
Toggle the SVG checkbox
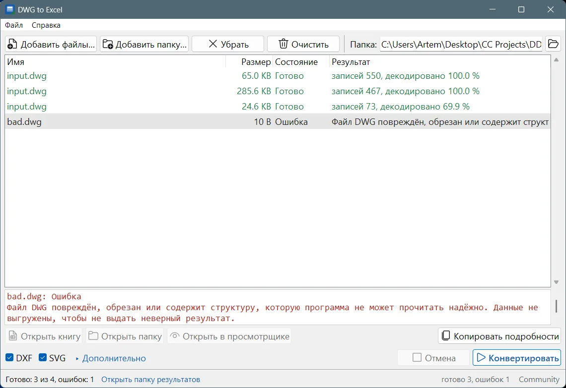(x=43, y=358)
